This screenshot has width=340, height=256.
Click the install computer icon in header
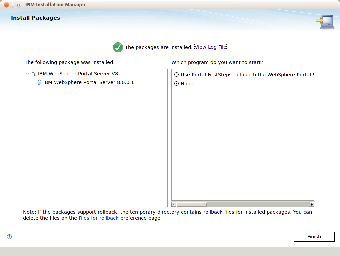tap(325, 22)
